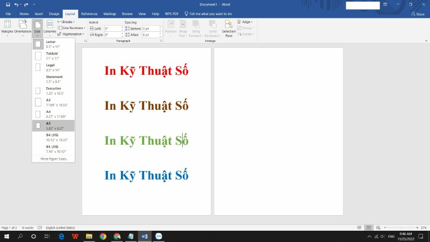This screenshot has width=430, height=242.
Task: Choose A5 paper size
Action: [x=53, y=126]
